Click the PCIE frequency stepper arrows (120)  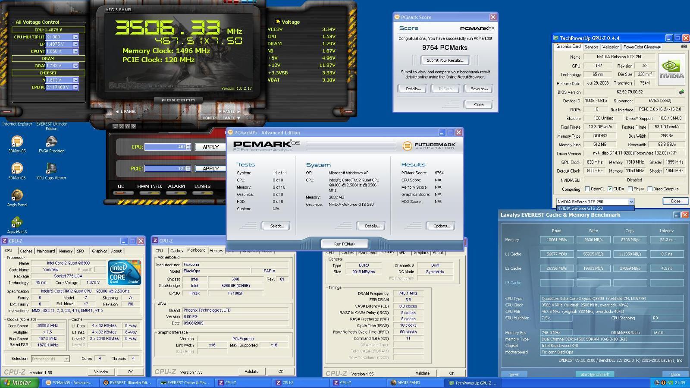(188, 168)
